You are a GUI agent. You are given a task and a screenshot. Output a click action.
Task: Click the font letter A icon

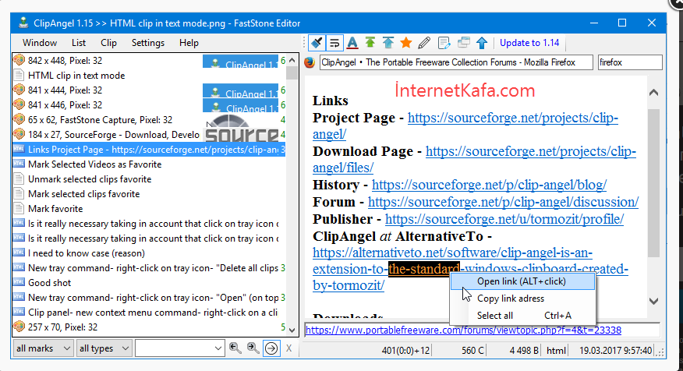pos(352,43)
